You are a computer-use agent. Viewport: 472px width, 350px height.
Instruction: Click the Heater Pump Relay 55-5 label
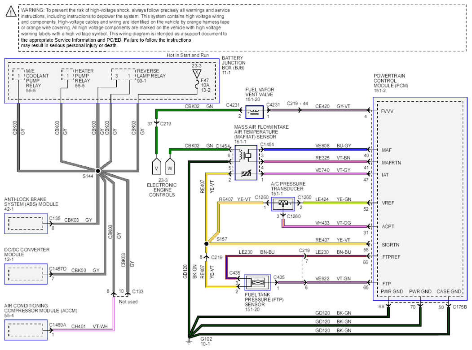tap(84, 78)
